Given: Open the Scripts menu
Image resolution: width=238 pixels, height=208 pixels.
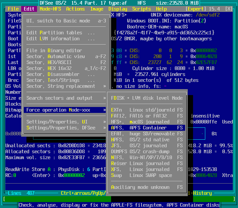Looking at the screenshot, I should (141, 9).
